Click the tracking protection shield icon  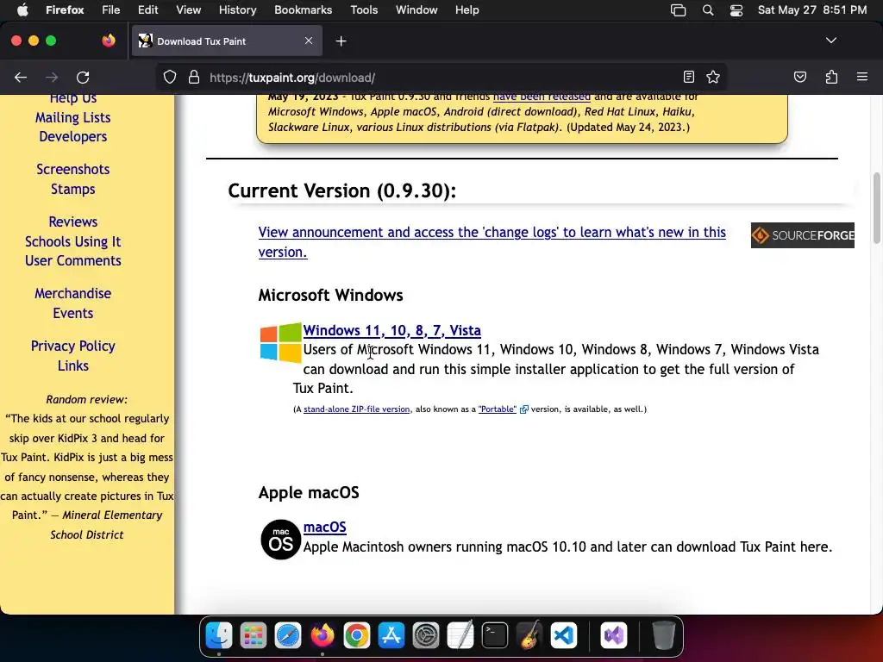click(170, 78)
